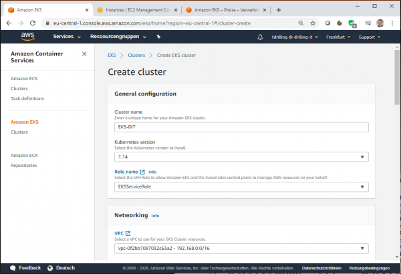Open the external link icon next to VPC

tap(128, 233)
